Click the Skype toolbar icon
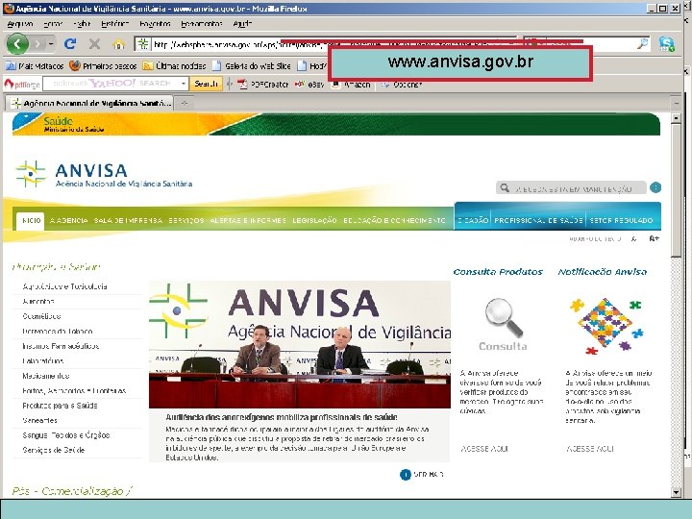Image resolution: width=692 pixels, height=519 pixels. click(x=666, y=43)
